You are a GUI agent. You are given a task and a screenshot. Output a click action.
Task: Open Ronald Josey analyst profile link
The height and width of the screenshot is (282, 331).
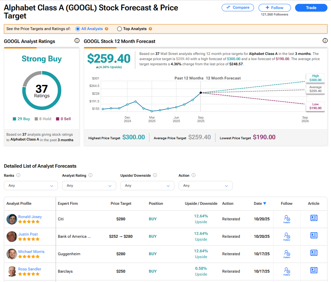30,217
